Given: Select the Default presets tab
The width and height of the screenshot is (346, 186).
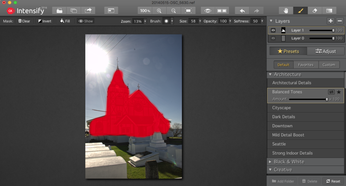Looking at the screenshot, I should 283,65.
